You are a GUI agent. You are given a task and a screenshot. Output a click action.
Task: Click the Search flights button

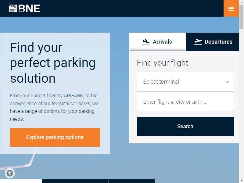point(185,126)
